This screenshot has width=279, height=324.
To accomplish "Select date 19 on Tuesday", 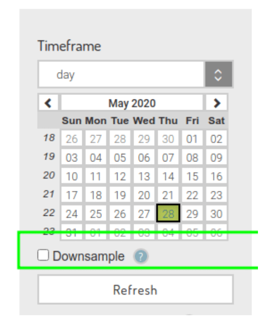I will [x=120, y=195].
